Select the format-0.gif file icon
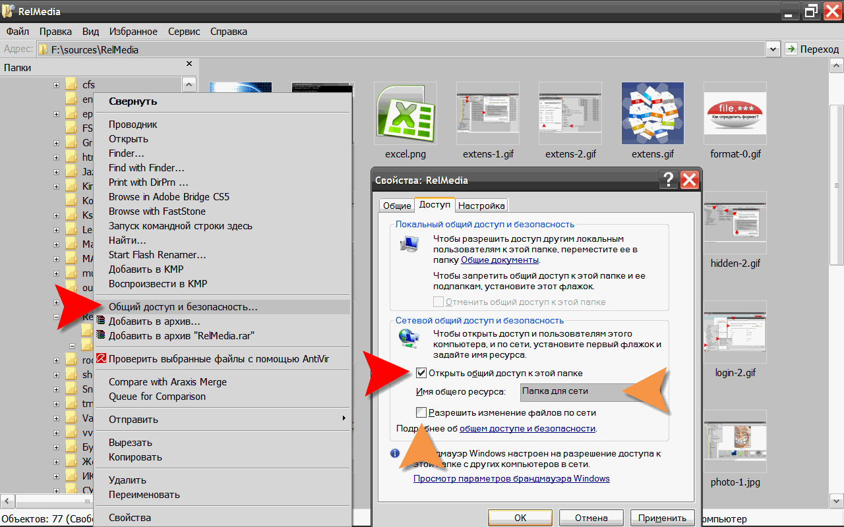 tap(735, 113)
